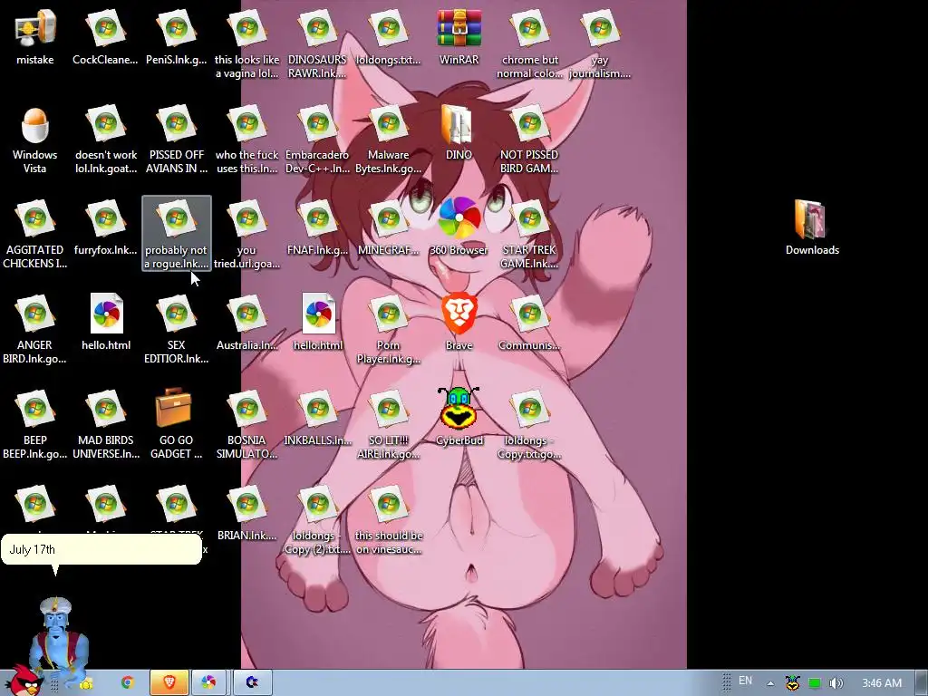
Task: Click the CyberBud tray icon
Action: coord(792,683)
